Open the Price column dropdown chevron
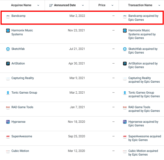This screenshot has height=160, width=164. tap(112, 5)
